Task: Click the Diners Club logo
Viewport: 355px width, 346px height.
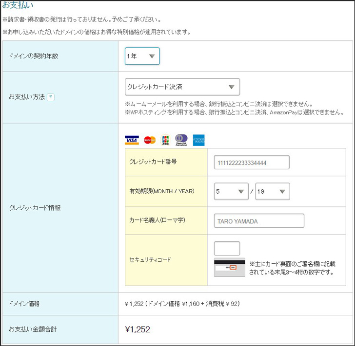Action: click(181, 140)
